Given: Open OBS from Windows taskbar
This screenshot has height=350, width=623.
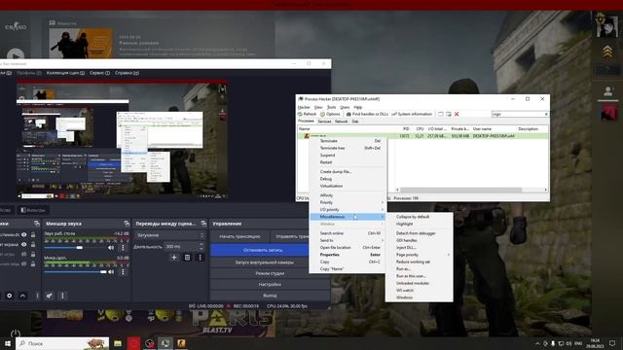Looking at the screenshot, I should pyautogui.click(x=150, y=343).
